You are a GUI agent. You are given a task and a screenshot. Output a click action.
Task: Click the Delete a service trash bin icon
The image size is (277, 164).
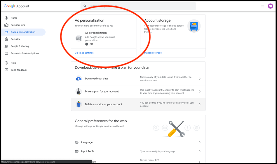point(79,104)
